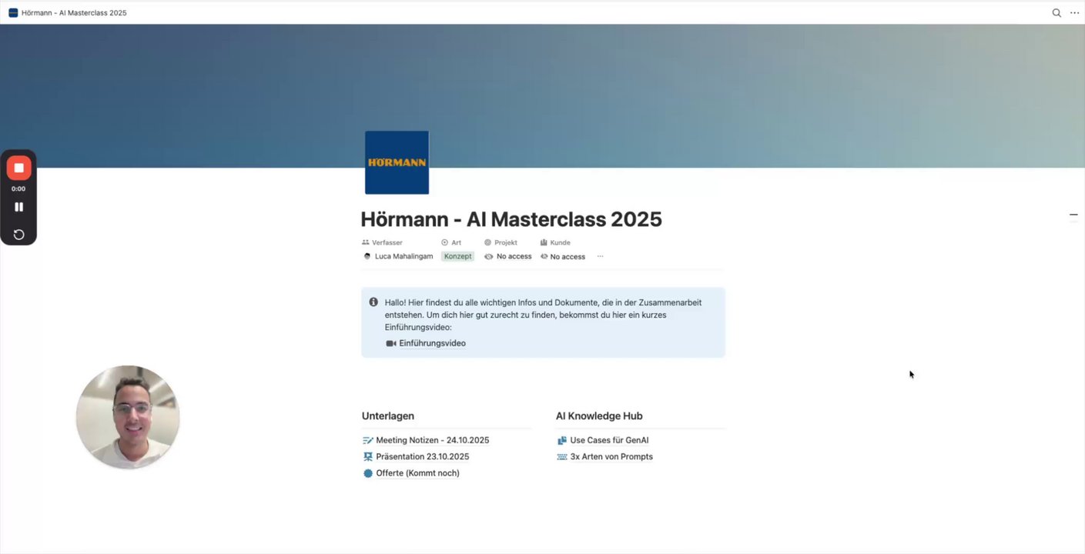Image resolution: width=1085 pixels, height=554 pixels.
Task: Click the presentation icon beside Präsentation
Action: point(367,456)
